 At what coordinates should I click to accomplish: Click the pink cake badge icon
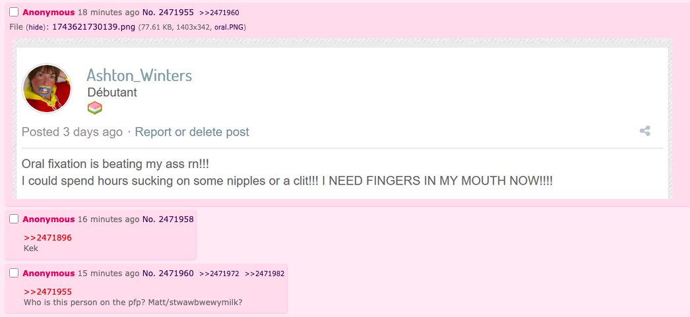[x=95, y=107]
